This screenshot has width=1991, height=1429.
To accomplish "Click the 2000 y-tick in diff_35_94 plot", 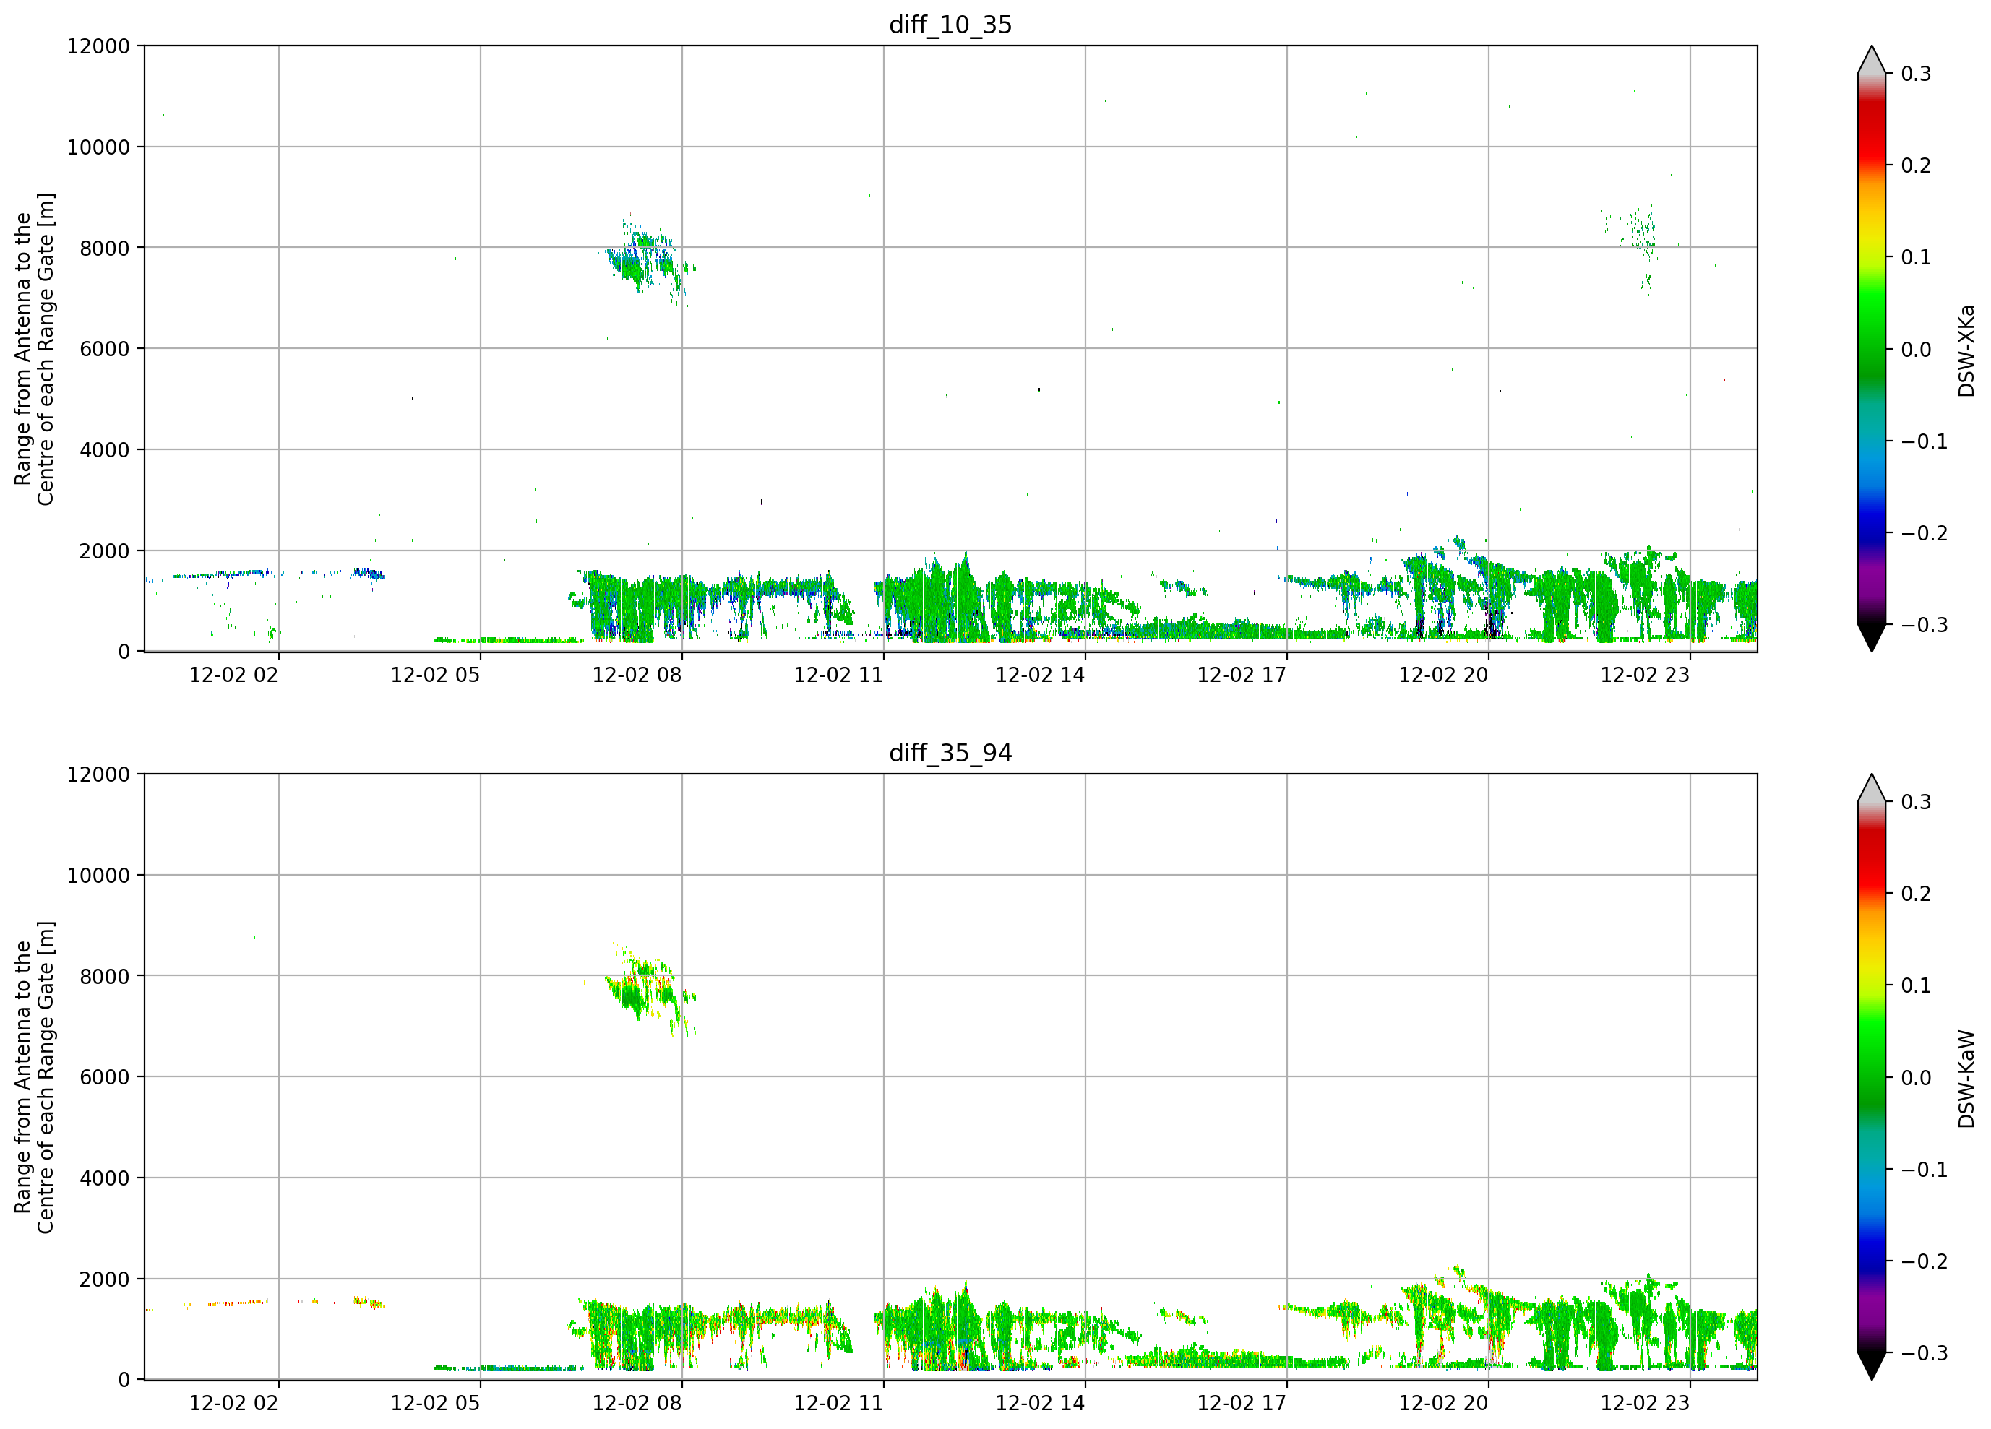I will click(x=105, y=1279).
